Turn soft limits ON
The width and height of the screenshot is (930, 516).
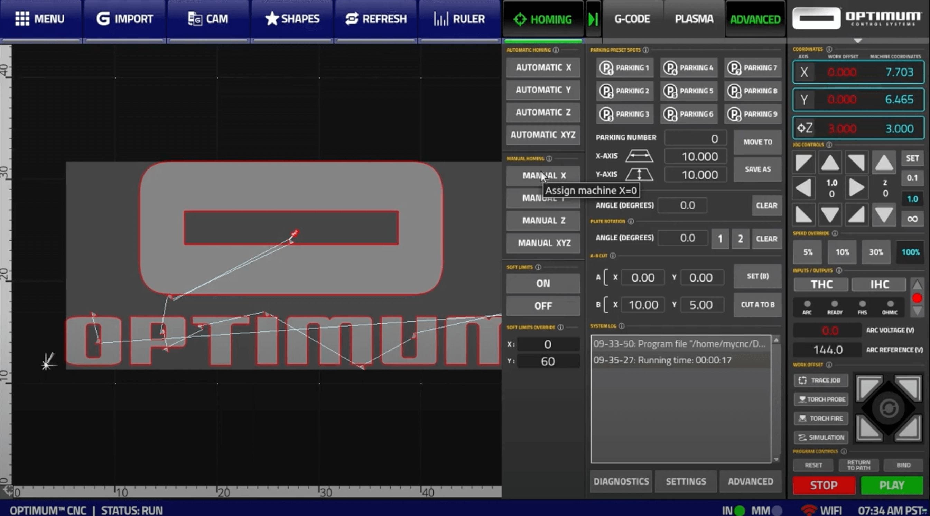(543, 284)
